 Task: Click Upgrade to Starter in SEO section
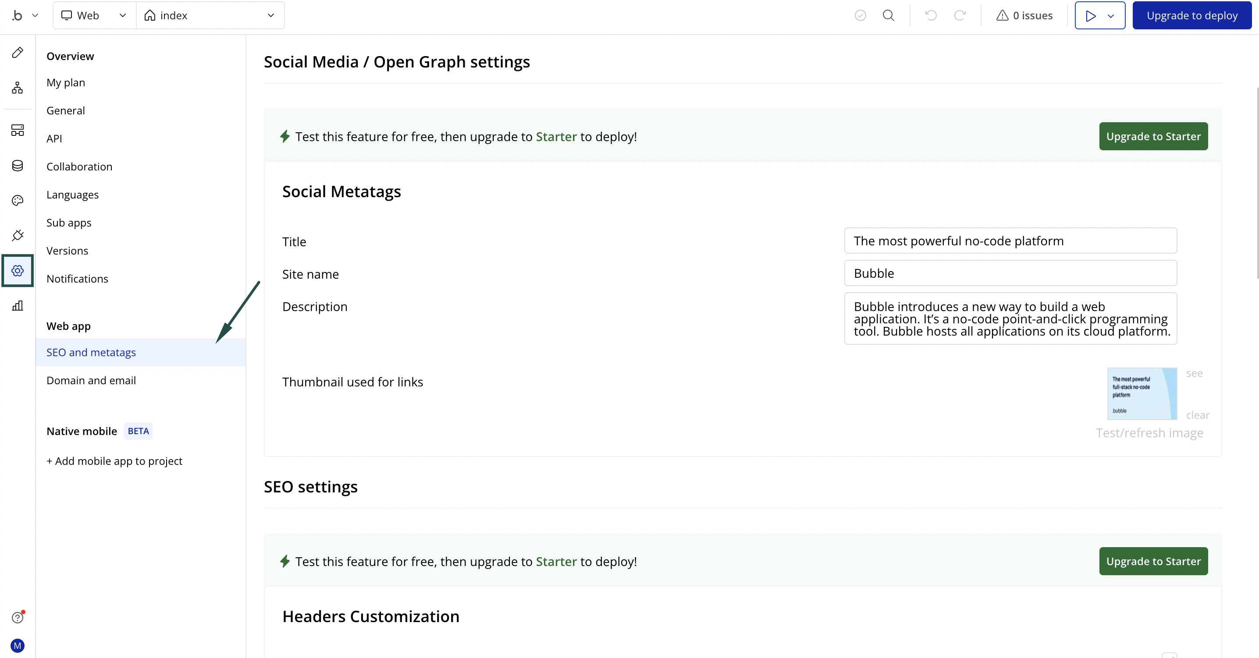[1153, 561]
